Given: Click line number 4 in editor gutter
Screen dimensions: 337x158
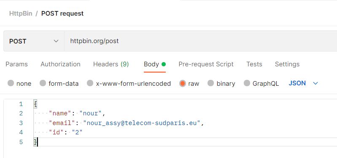Looking at the screenshot, I should pos(21,132).
